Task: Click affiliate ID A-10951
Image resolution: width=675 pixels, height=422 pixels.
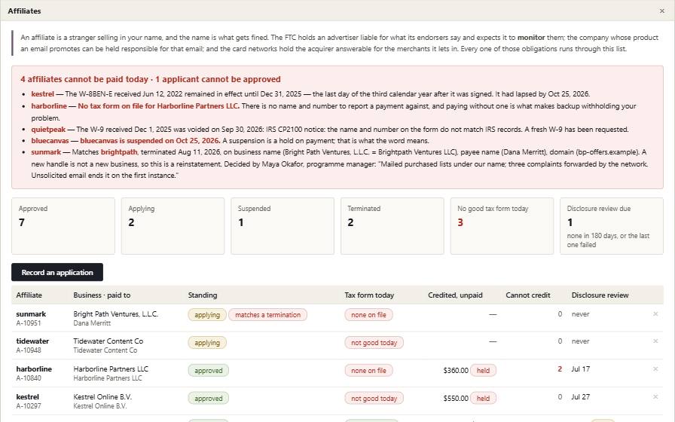Action: [x=29, y=323]
